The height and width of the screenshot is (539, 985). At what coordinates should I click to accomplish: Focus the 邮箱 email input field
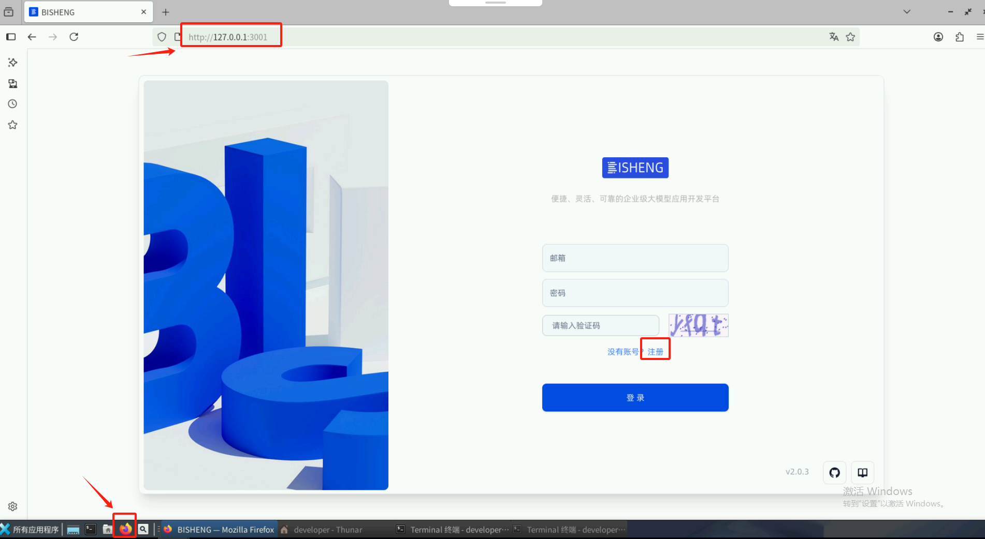tap(635, 258)
